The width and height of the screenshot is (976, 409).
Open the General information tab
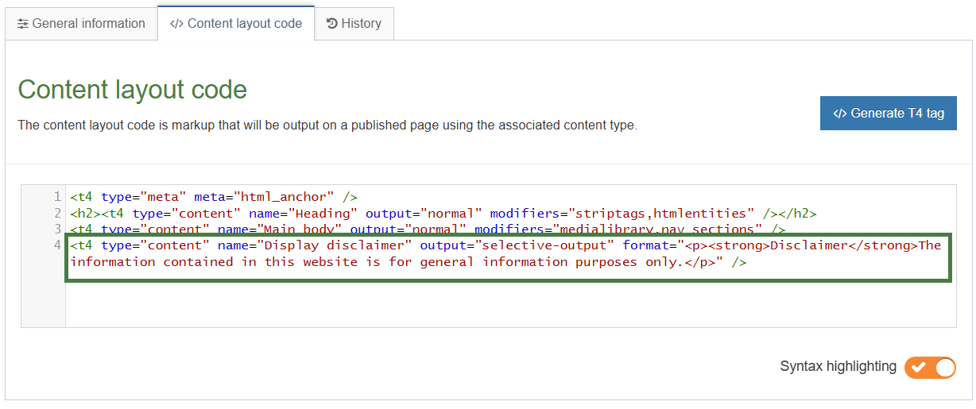pyautogui.click(x=81, y=24)
